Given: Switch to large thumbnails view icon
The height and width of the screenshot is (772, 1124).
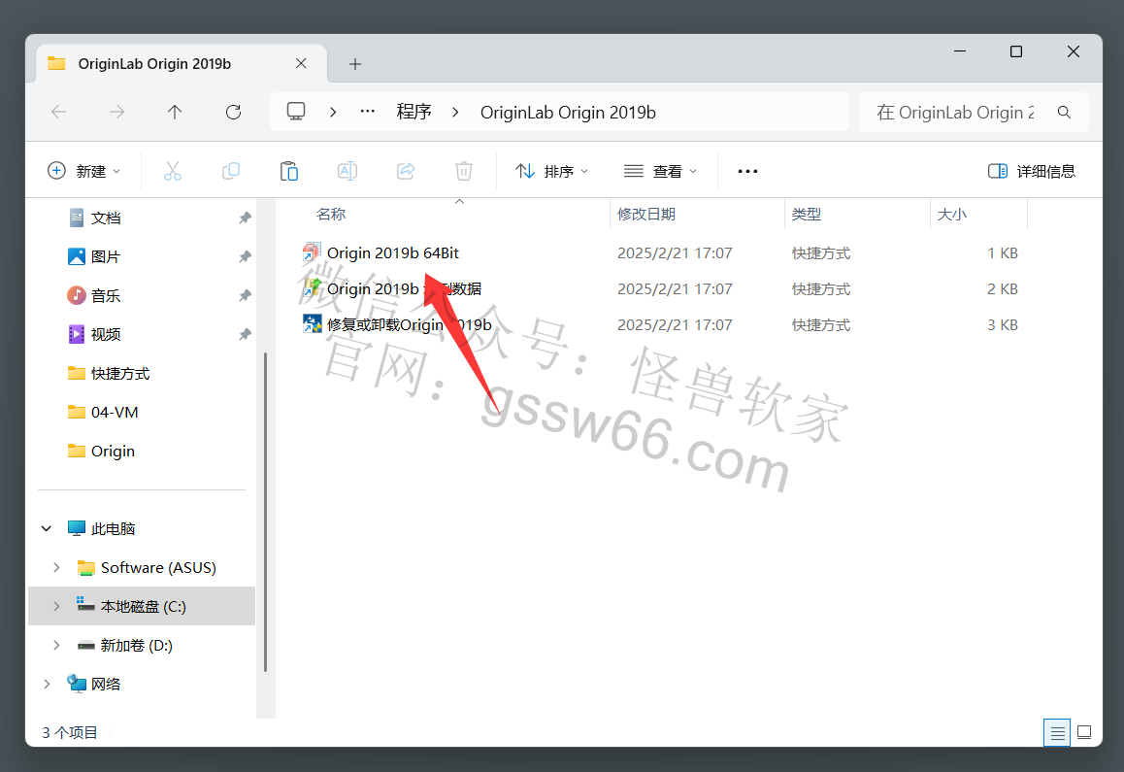Looking at the screenshot, I should (x=1084, y=732).
